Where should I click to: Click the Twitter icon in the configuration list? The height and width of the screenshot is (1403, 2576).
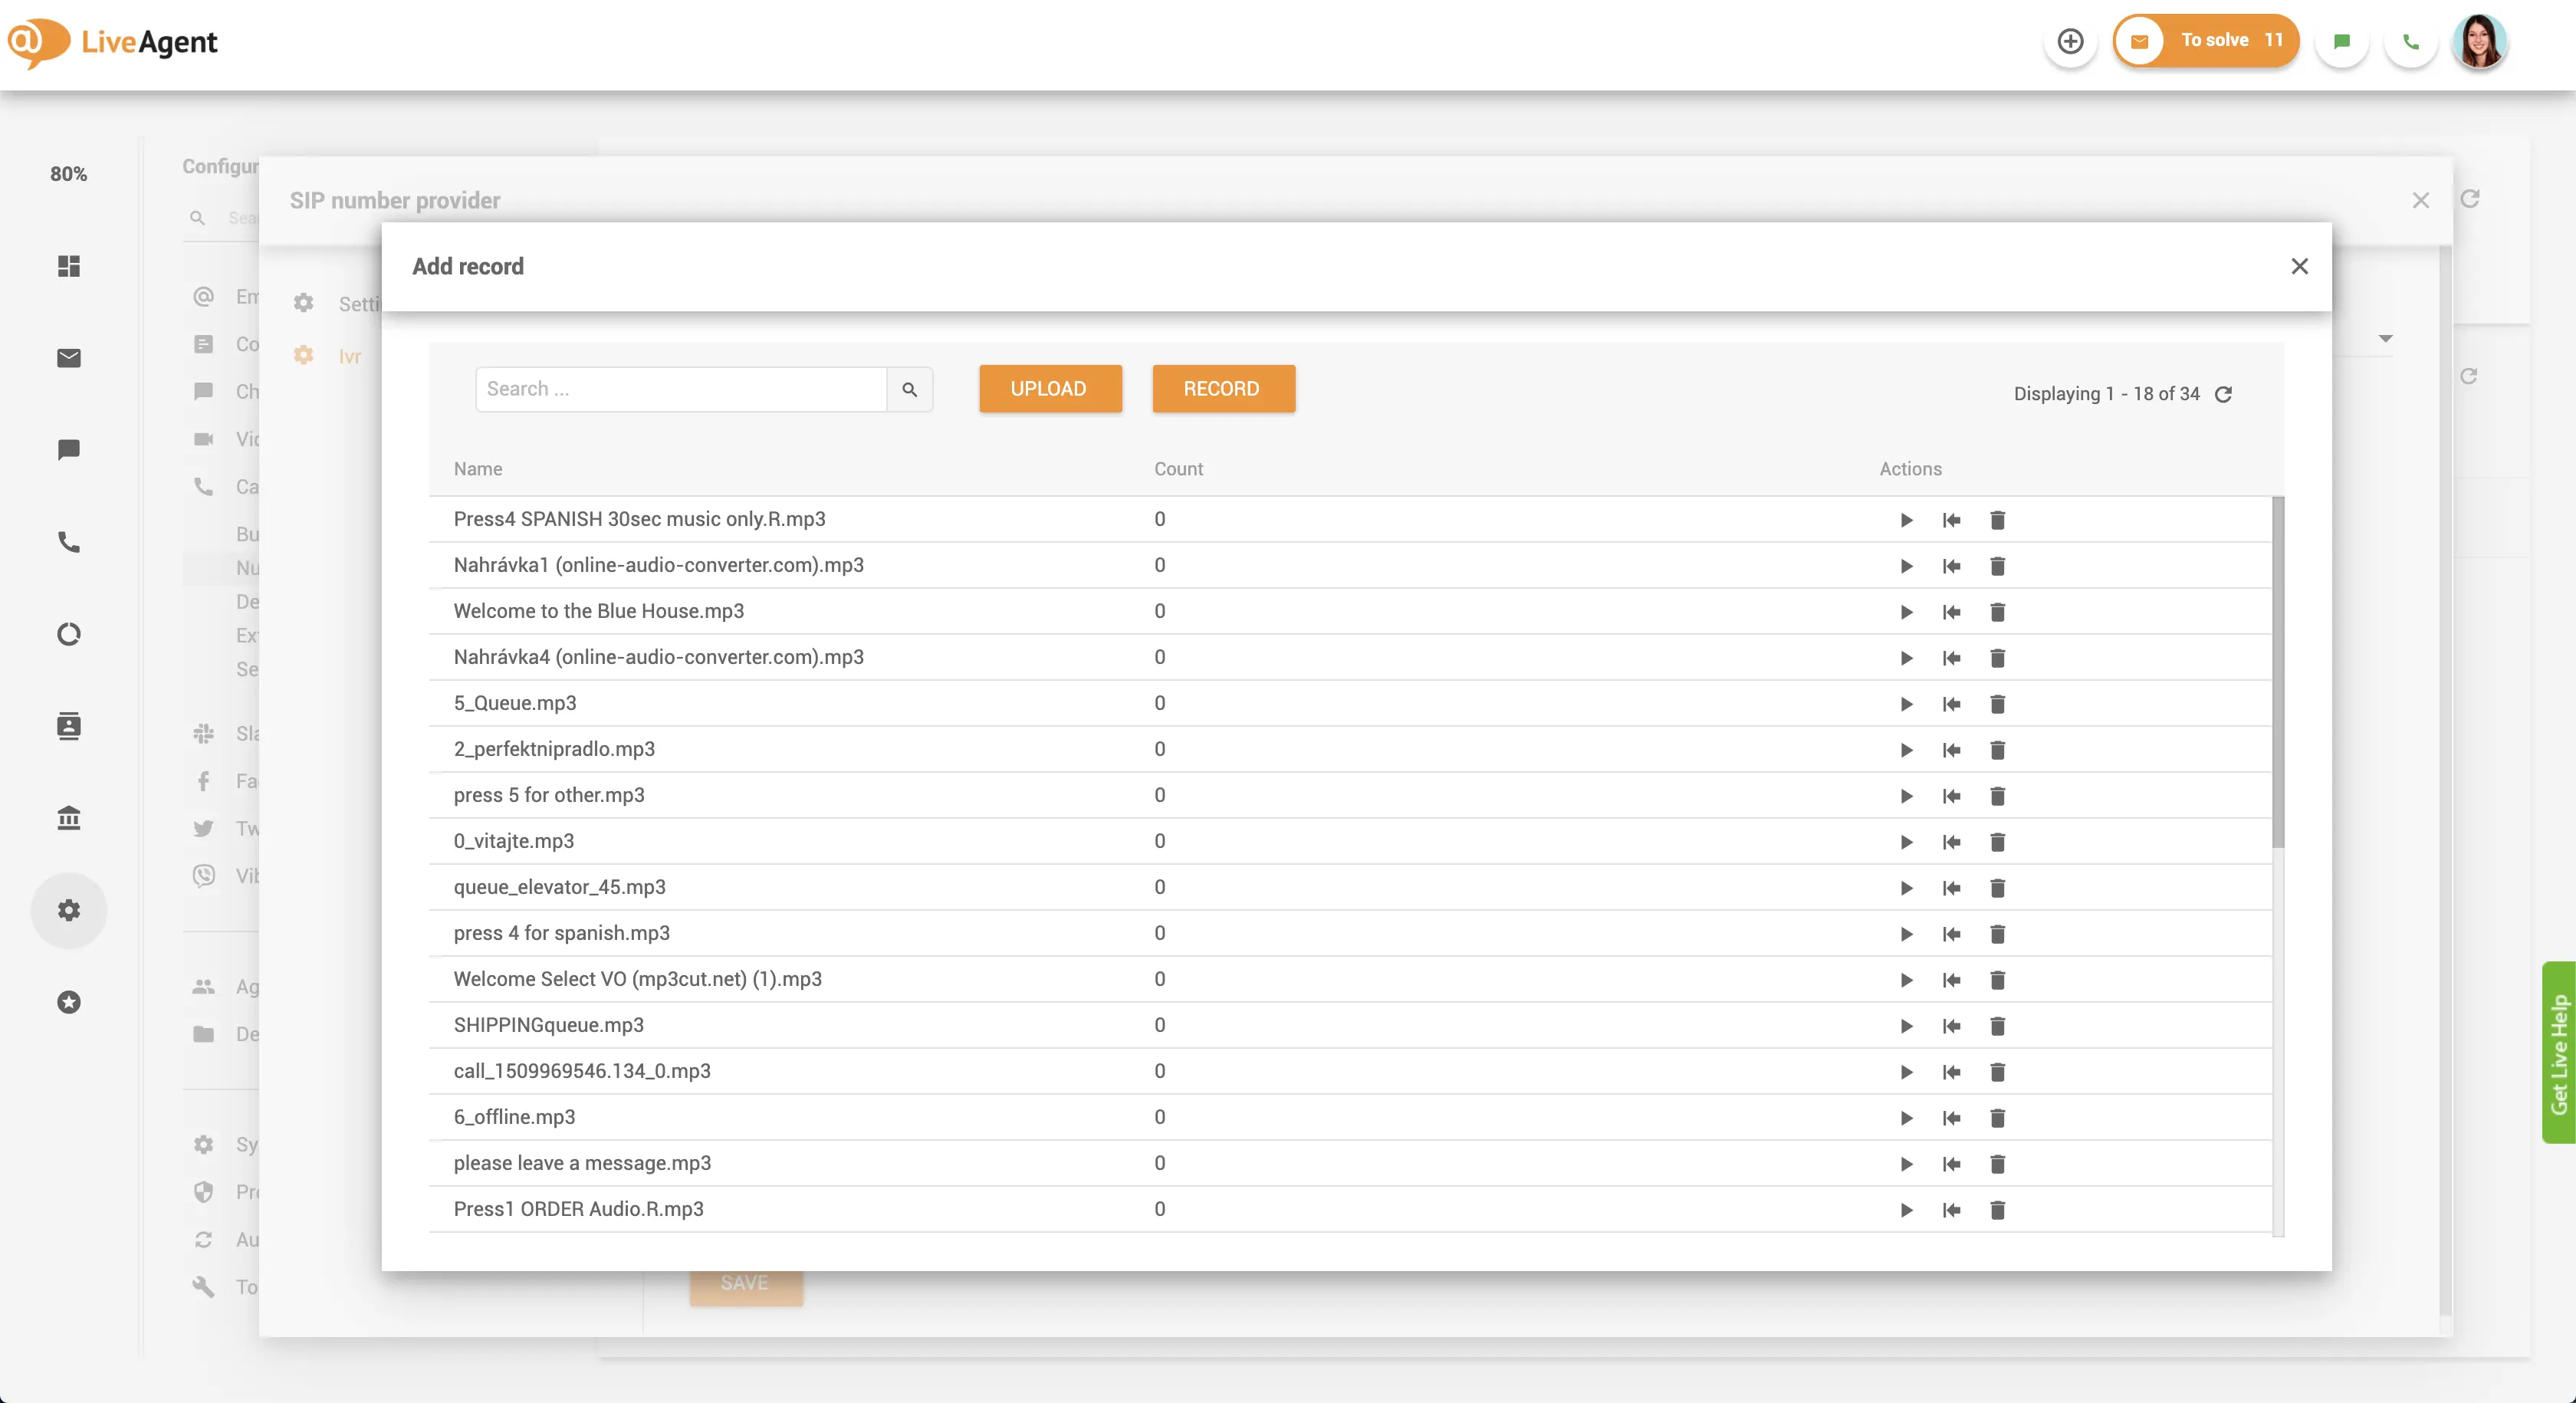tap(204, 828)
